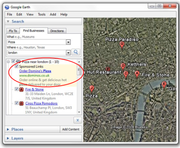Click the Add Content button
This screenshot has width=180, height=148.
(x=71, y=129)
